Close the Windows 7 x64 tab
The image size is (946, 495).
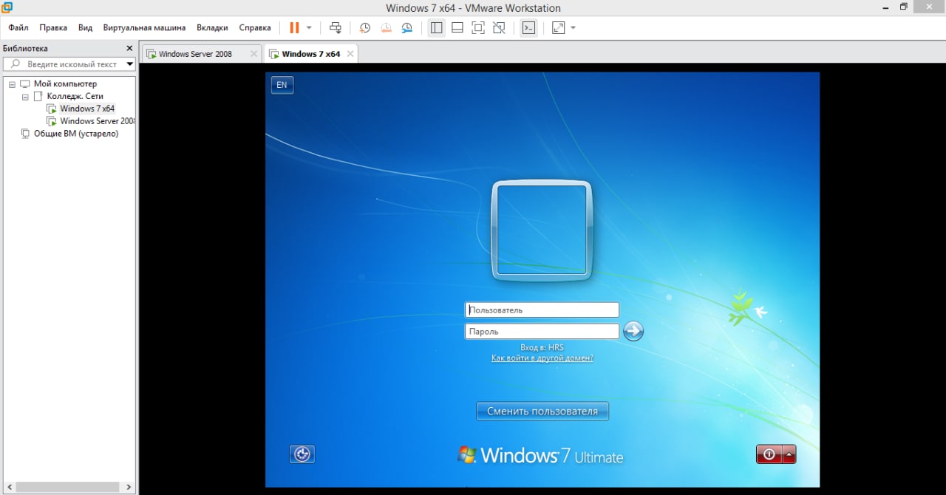click(350, 54)
